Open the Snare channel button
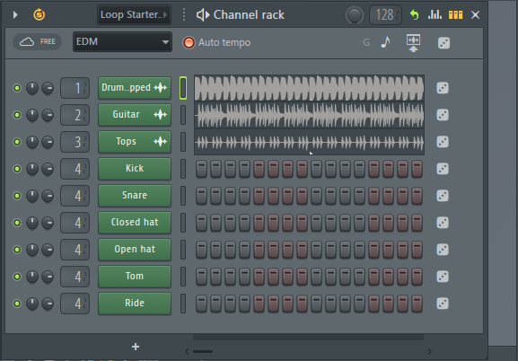Viewport: 518px width, 361px height. click(135, 196)
